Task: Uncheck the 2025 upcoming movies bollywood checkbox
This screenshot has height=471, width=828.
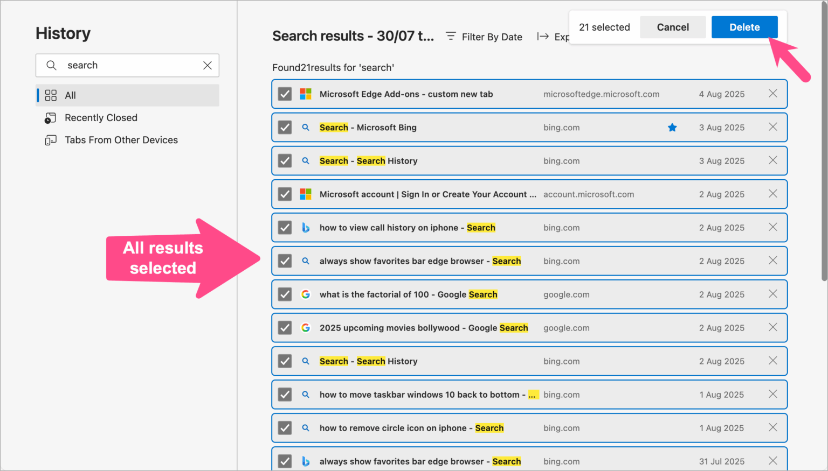Action: click(x=285, y=327)
